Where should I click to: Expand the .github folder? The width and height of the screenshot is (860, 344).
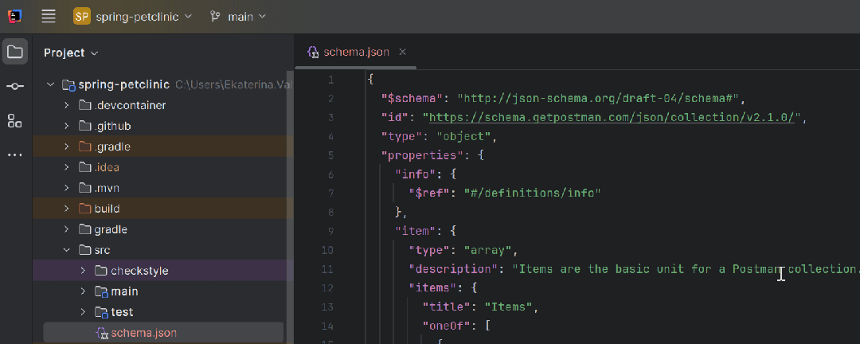(66, 126)
